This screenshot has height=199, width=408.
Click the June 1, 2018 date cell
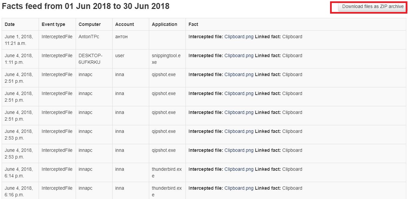(19, 40)
